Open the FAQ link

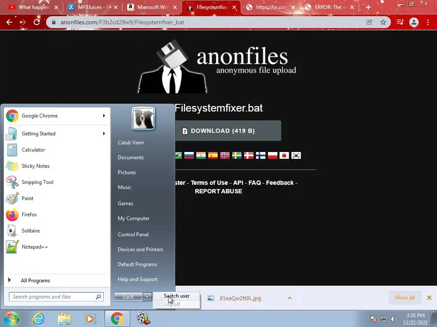click(x=254, y=183)
